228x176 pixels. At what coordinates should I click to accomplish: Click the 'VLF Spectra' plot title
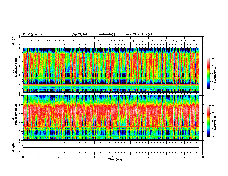33,35
